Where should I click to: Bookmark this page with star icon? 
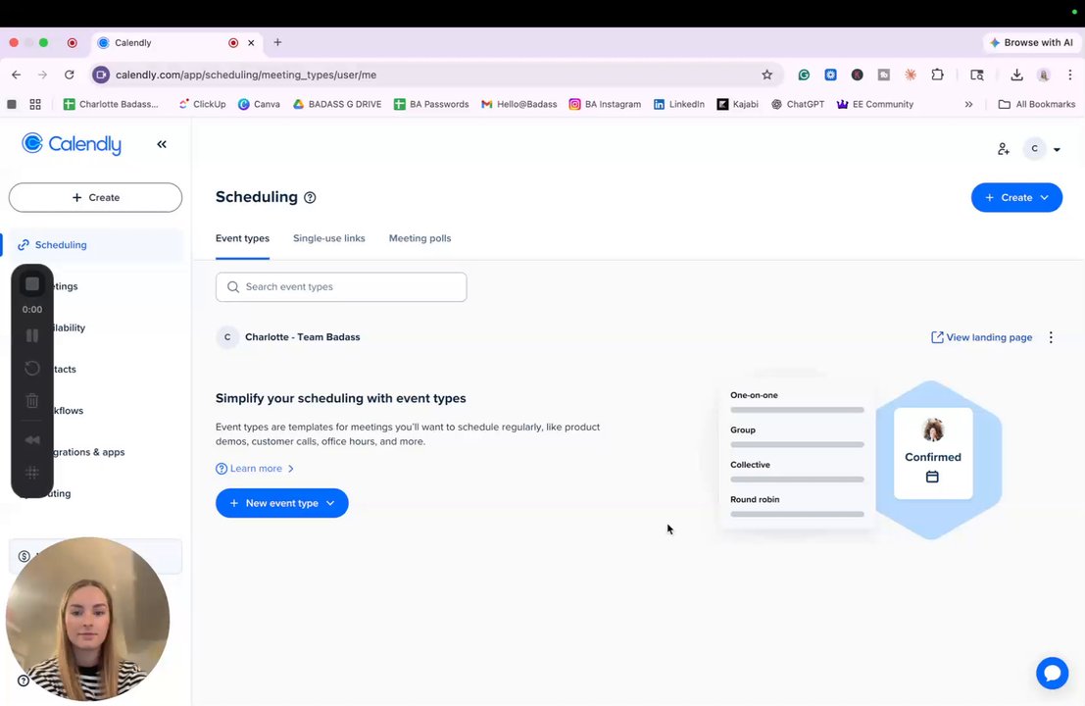766,75
